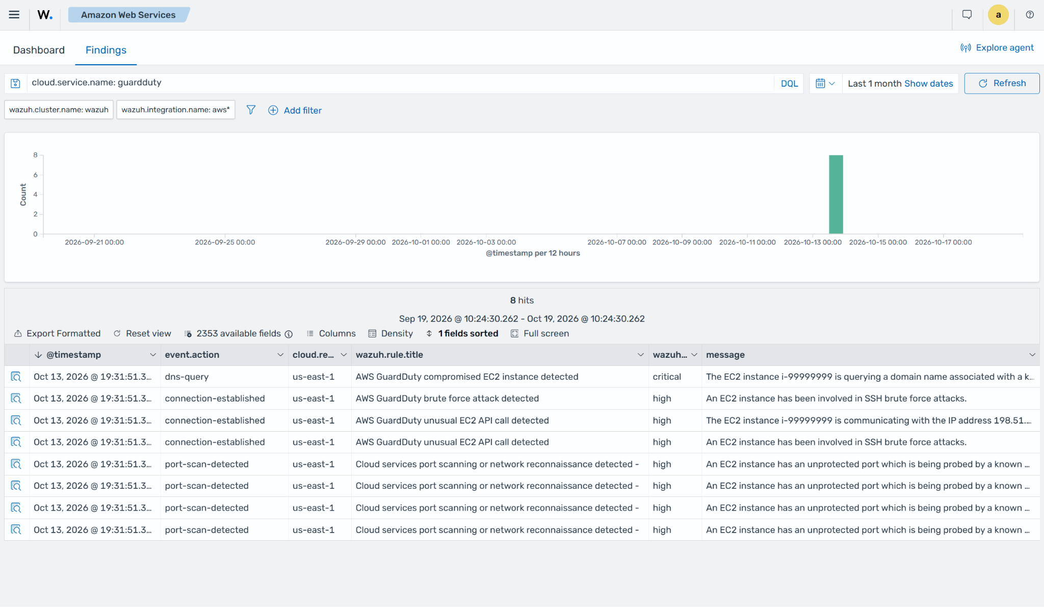Open the help question-mark icon
The height and width of the screenshot is (607, 1044).
tap(1030, 15)
